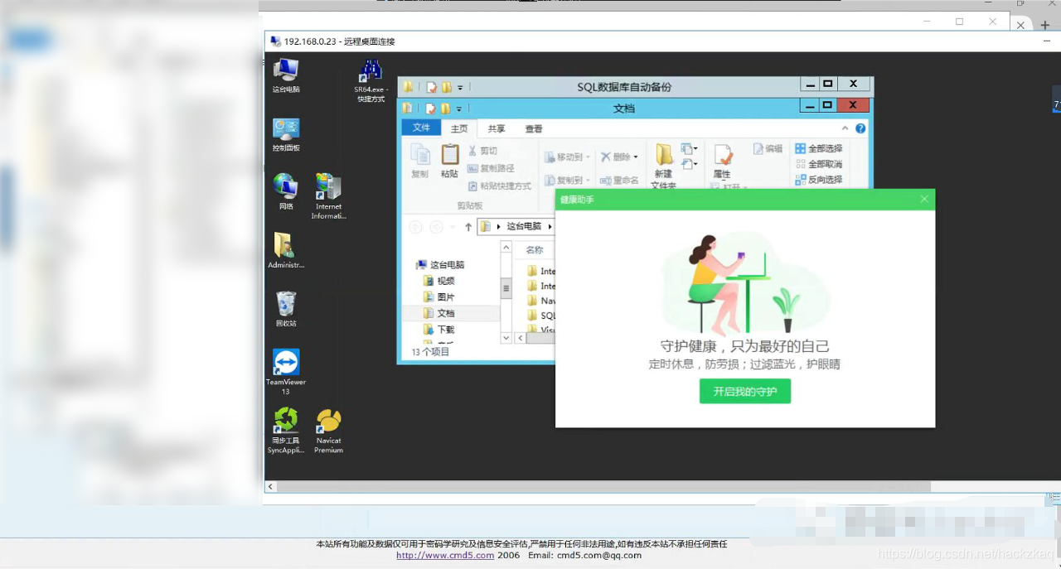Open 删除 dropdown arrow in ribbon
1061x569 pixels.
click(636, 157)
